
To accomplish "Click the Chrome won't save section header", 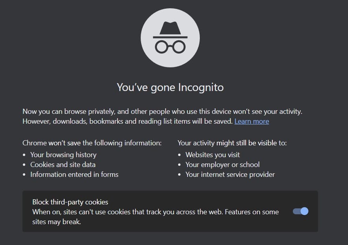I will coord(92,143).
